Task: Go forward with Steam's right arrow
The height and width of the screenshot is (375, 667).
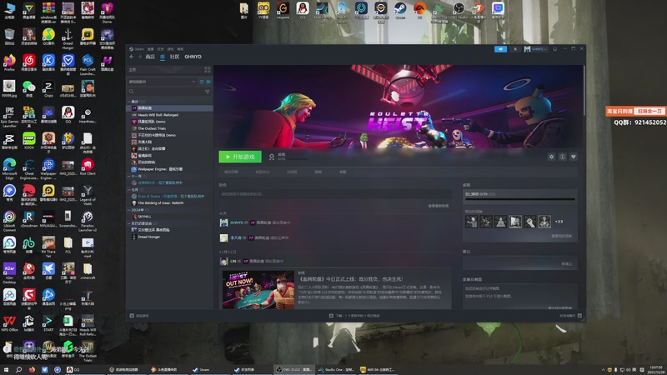Action: click(x=139, y=57)
